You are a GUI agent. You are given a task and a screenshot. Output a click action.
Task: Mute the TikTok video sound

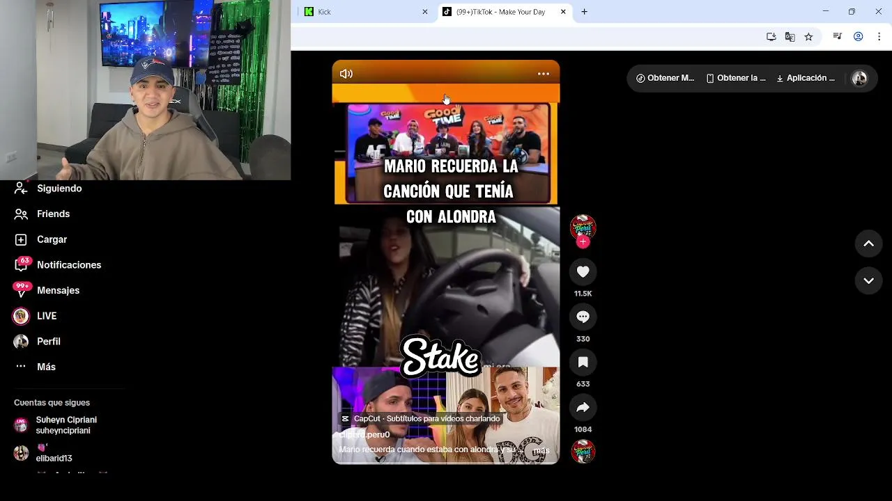point(346,74)
